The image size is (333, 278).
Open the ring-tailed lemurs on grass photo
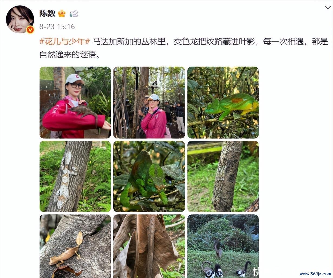pos(223,246)
